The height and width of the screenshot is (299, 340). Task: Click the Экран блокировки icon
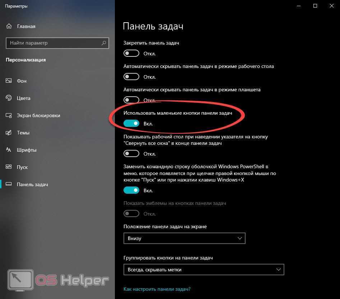click(x=9, y=115)
